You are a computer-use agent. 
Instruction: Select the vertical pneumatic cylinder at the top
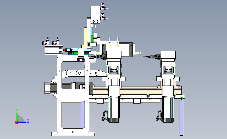95,15
